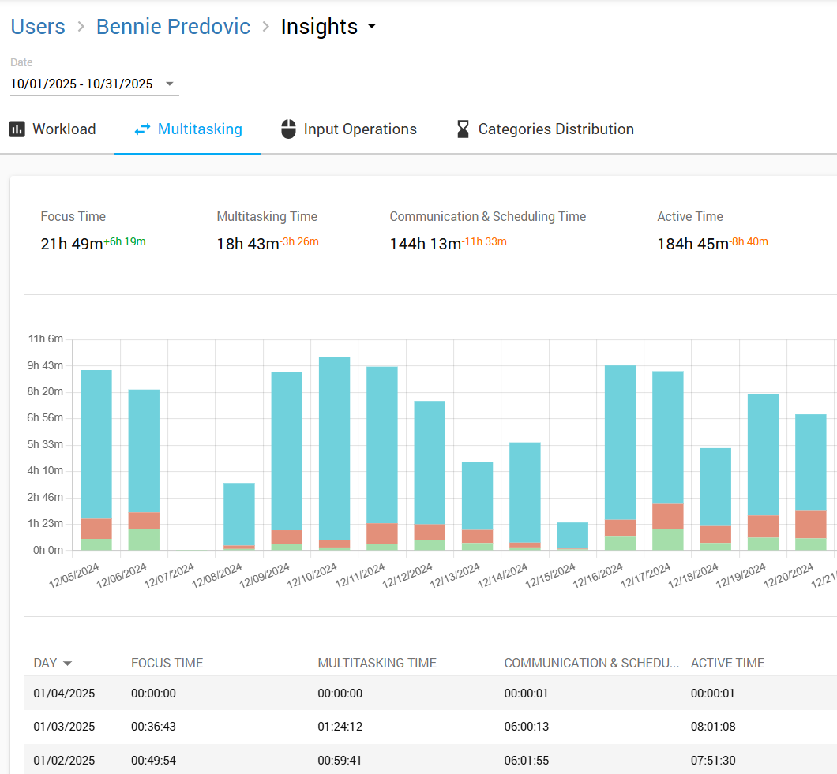Open the Insights dropdown caret
This screenshot has height=774, width=837.
click(372, 27)
